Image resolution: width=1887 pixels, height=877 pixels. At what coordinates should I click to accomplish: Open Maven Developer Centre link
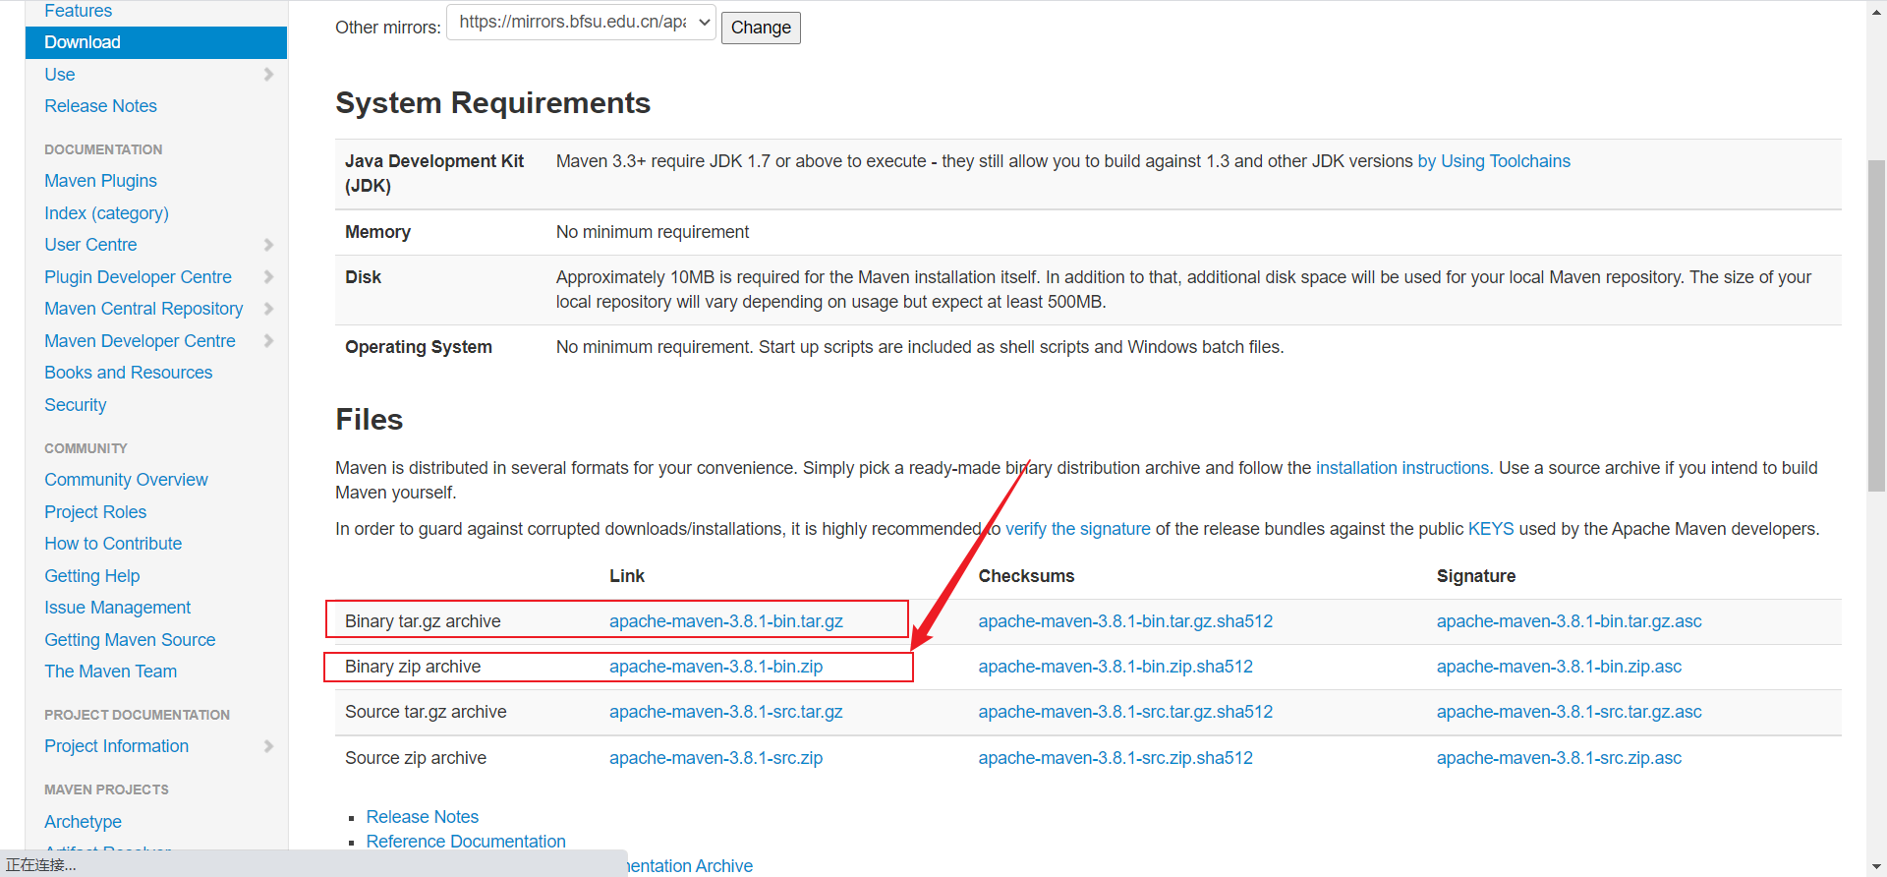(140, 341)
